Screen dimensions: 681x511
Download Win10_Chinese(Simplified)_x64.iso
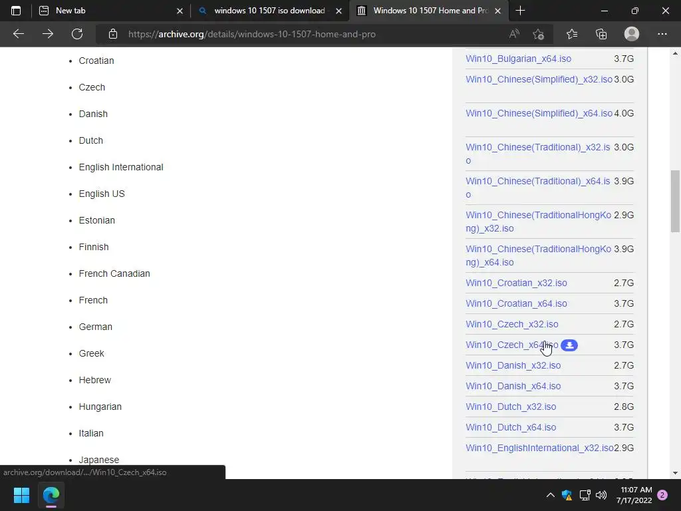(x=539, y=113)
